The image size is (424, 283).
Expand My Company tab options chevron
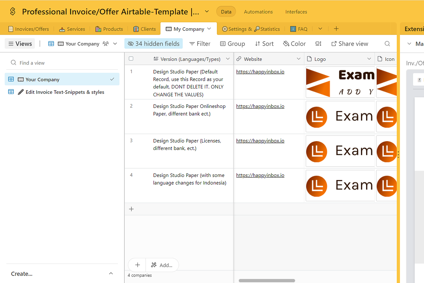[x=209, y=29]
